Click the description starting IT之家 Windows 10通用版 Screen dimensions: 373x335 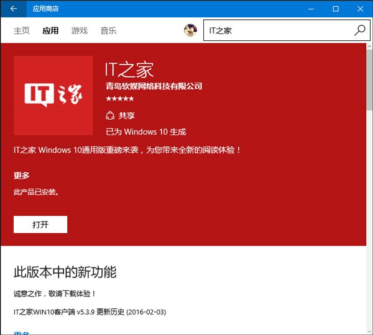pos(127,150)
